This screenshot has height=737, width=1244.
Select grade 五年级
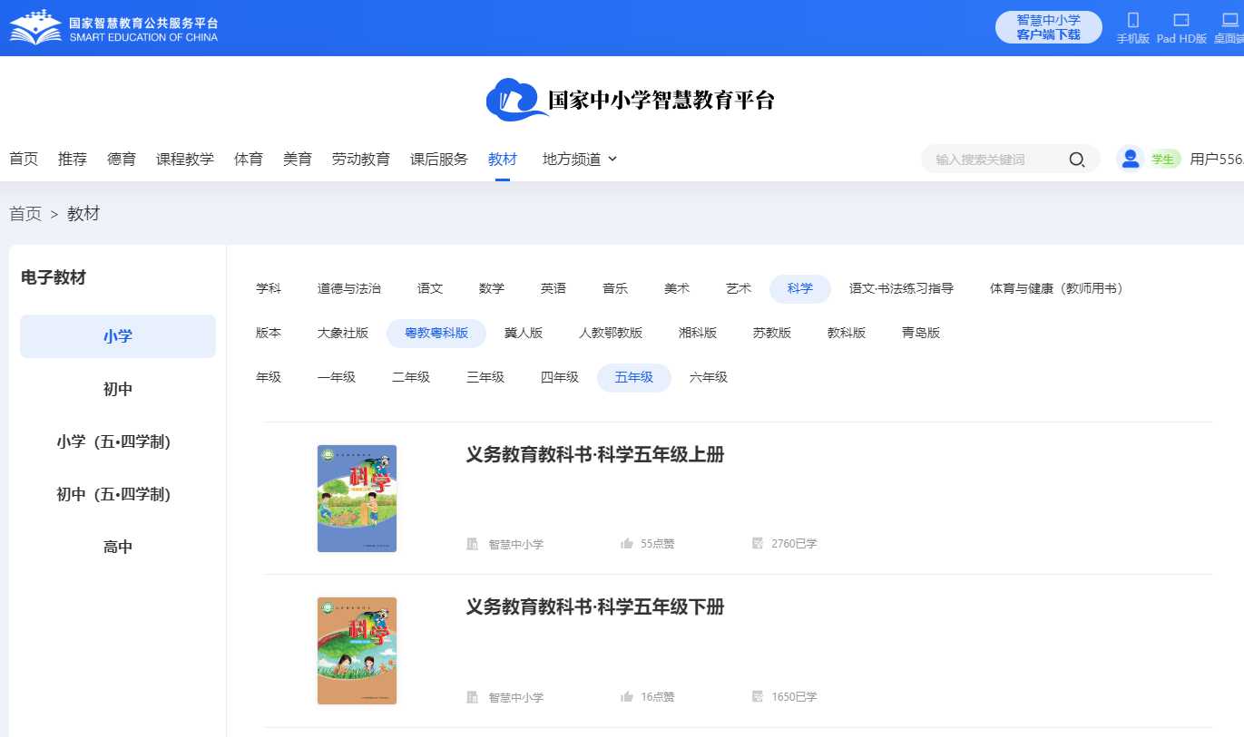pos(634,377)
